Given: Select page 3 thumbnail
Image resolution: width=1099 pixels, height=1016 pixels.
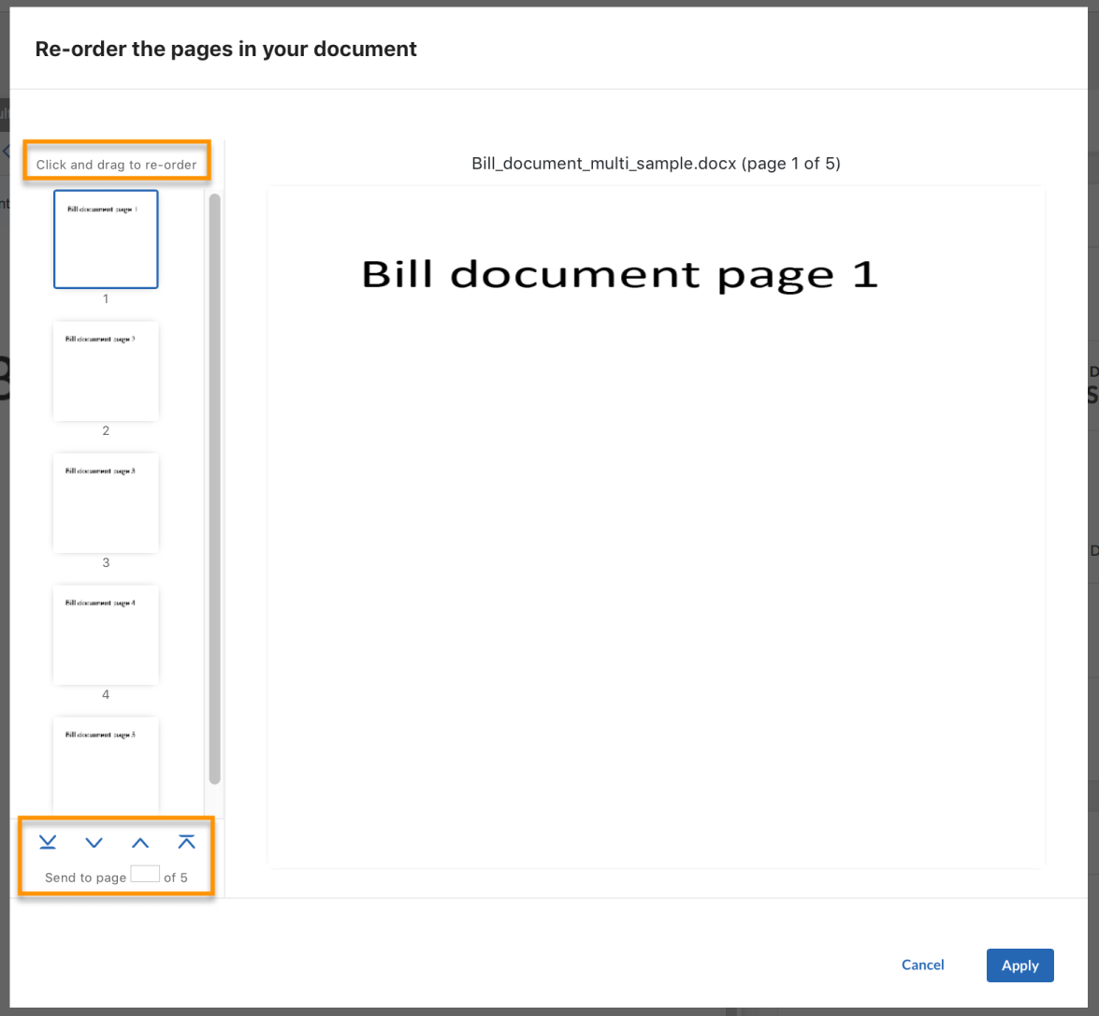Looking at the screenshot, I should tap(106, 502).
